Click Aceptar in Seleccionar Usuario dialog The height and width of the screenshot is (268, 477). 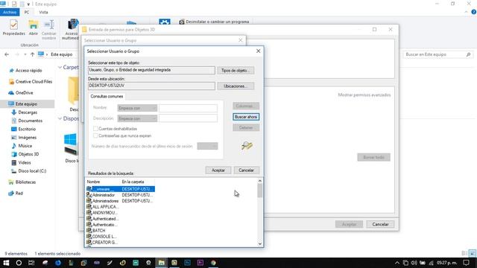pyautogui.click(x=218, y=170)
